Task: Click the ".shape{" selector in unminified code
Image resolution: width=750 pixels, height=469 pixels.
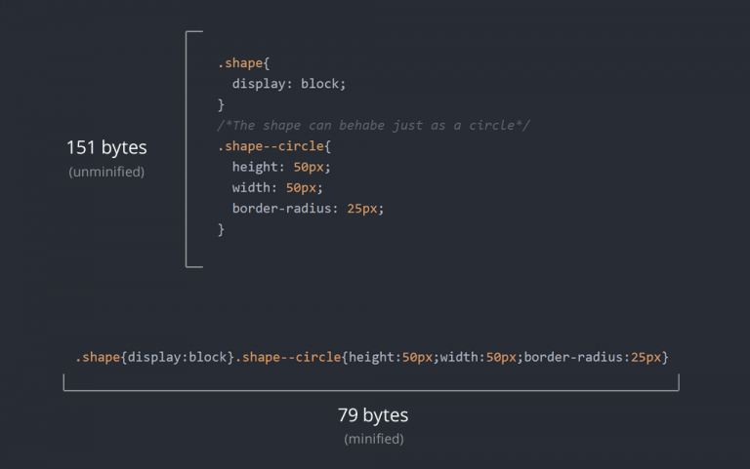Action: click(239, 63)
